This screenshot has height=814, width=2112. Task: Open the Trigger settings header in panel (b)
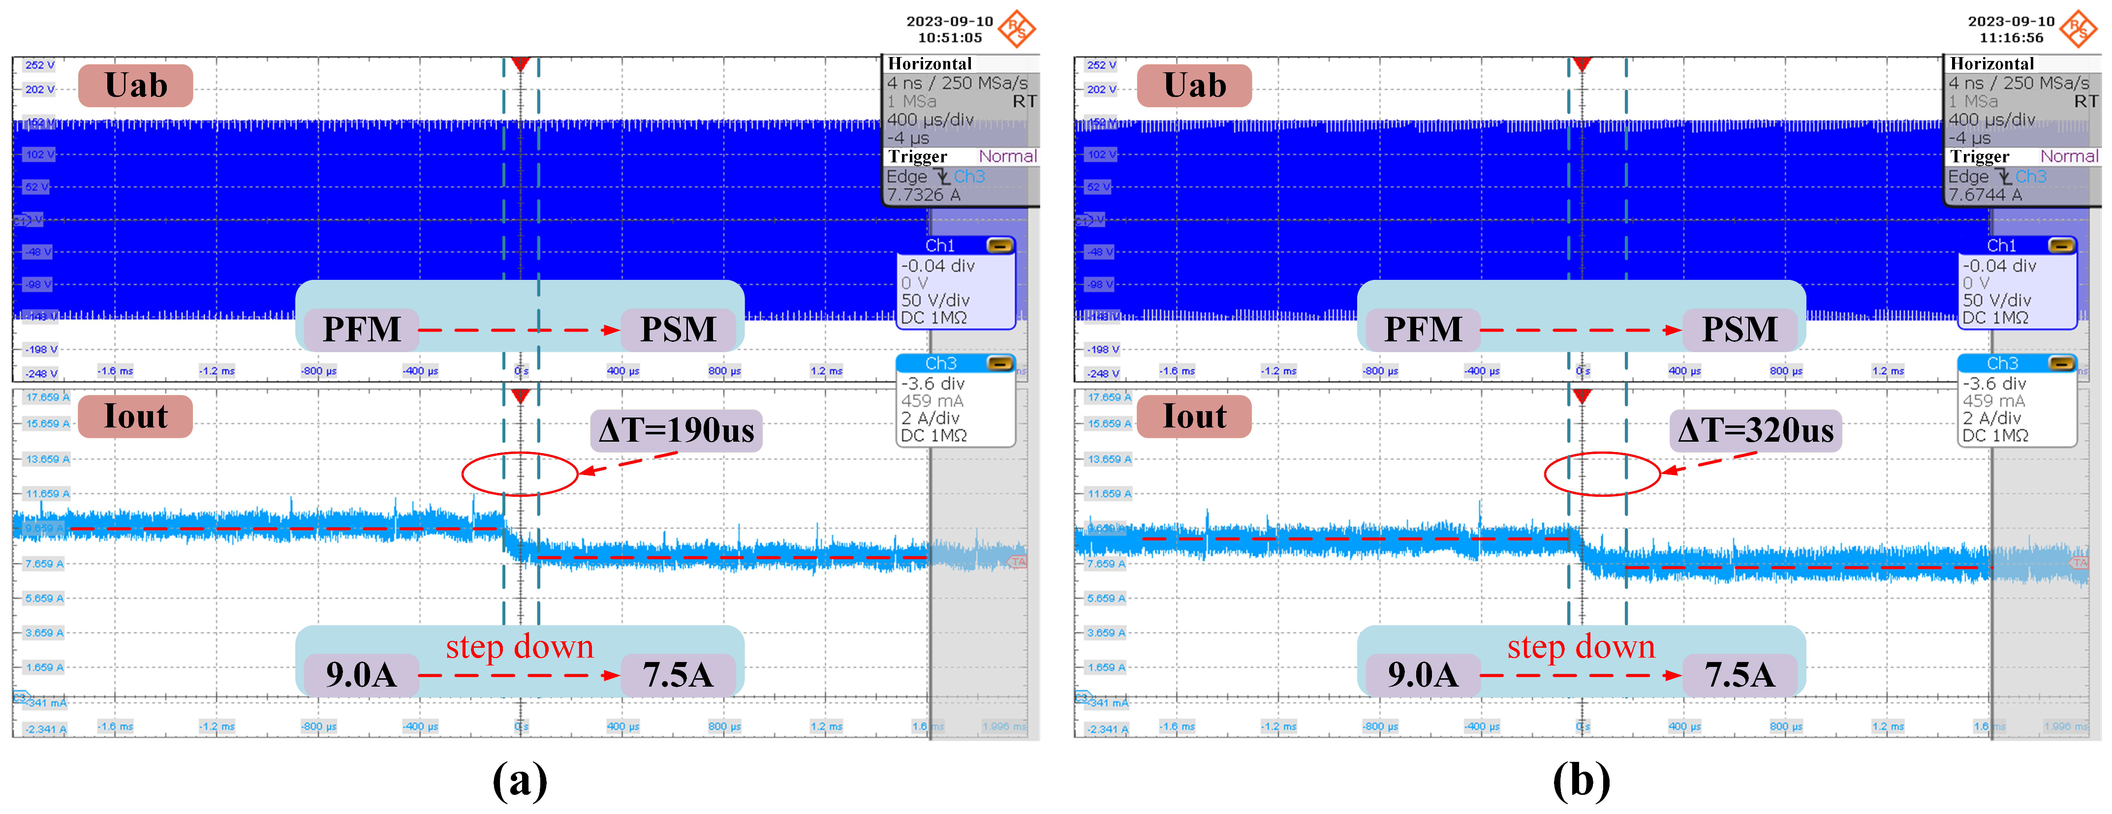(1979, 156)
